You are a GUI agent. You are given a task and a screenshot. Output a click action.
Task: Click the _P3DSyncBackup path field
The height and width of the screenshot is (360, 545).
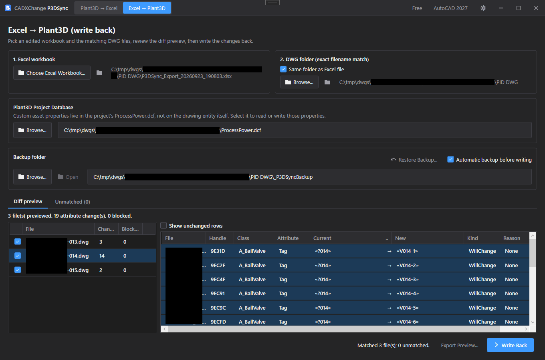pos(309,177)
